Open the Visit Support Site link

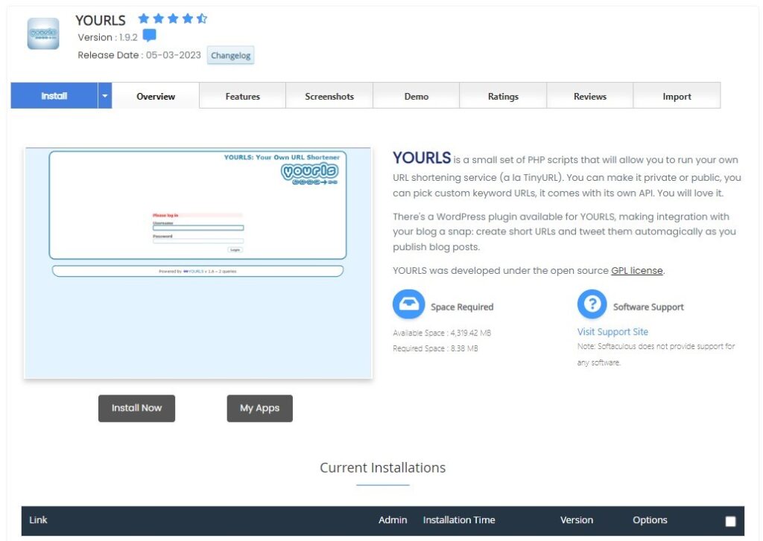point(612,331)
